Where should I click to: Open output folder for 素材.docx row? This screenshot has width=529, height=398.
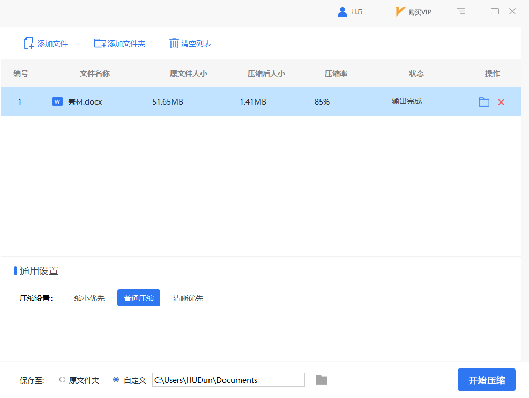click(484, 102)
